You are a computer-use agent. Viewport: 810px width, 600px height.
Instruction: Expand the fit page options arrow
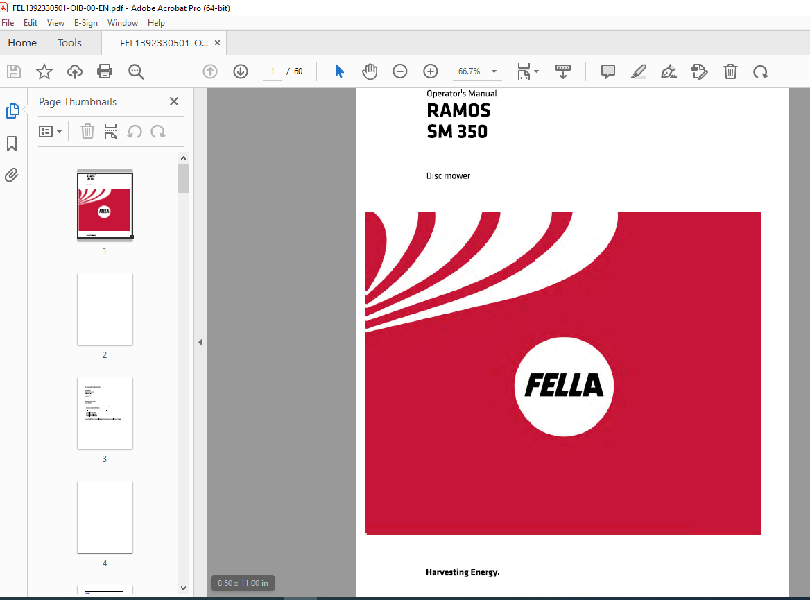pyautogui.click(x=536, y=71)
